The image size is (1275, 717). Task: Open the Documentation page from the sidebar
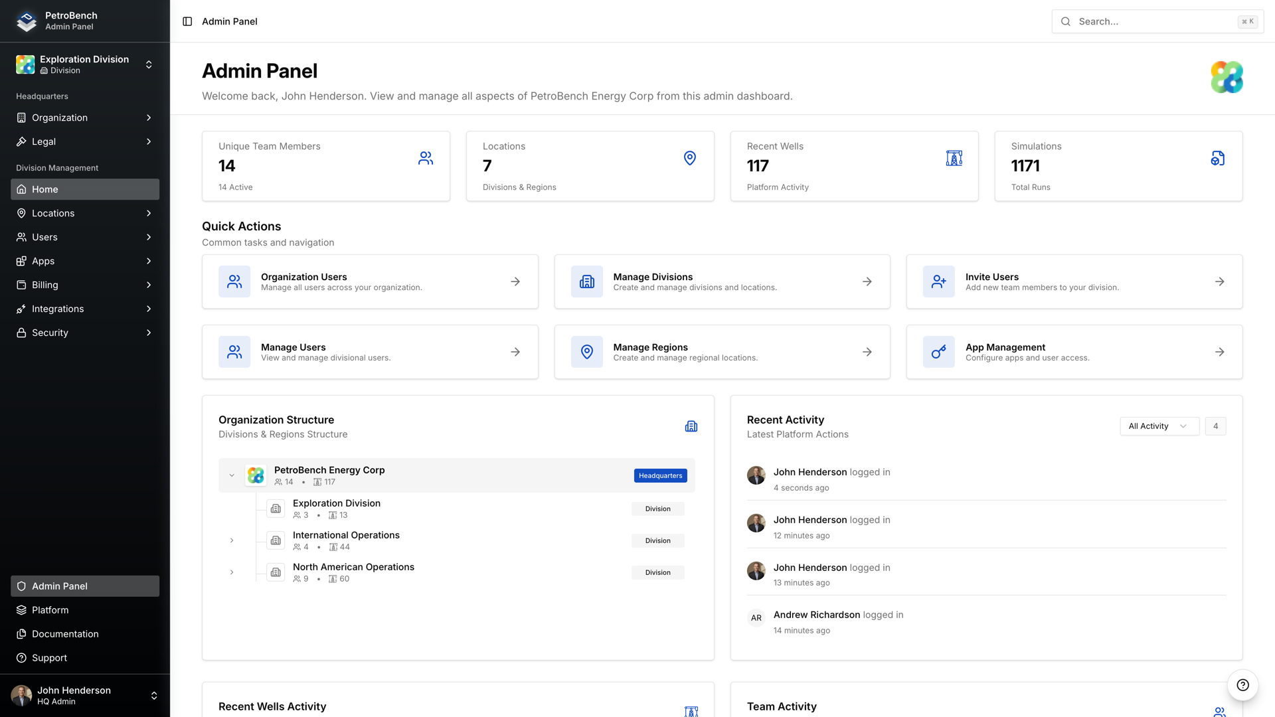pos(64,634)
